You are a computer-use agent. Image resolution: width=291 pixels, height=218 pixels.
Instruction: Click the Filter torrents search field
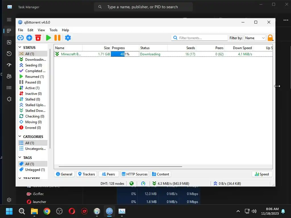coord(199,38)
